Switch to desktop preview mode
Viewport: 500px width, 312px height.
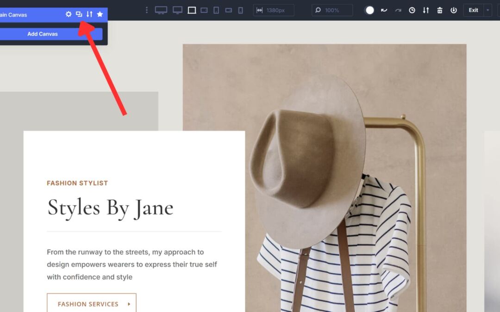(x=161, y=10)
